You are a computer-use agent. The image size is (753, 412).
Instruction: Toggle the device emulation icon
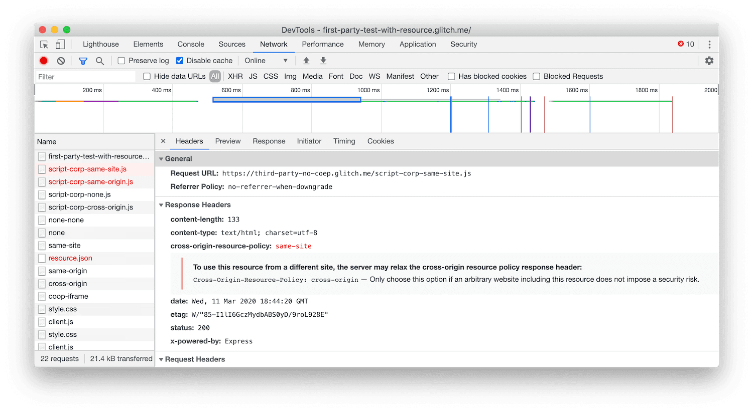click(60, 44)
